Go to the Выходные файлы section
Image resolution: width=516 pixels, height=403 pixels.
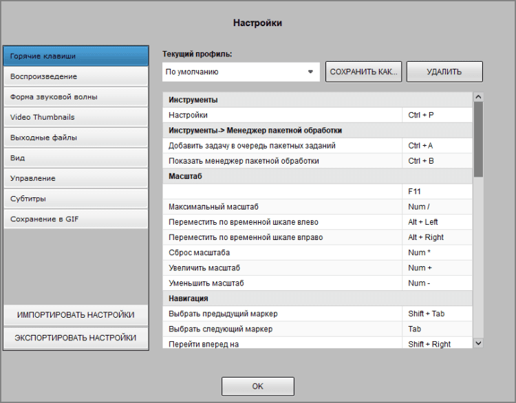pos(76,138)
